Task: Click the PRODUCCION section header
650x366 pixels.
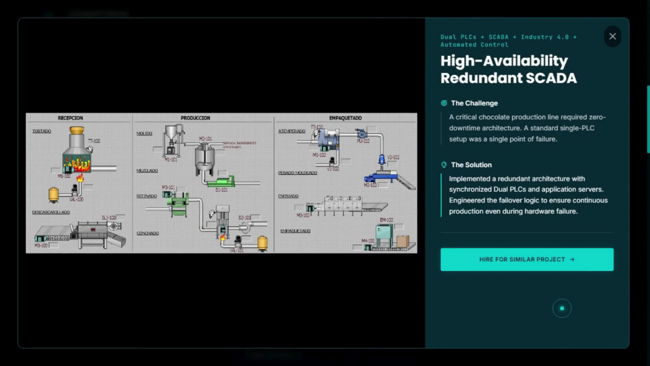Action: pyautogui.click(x=195, y=118)
